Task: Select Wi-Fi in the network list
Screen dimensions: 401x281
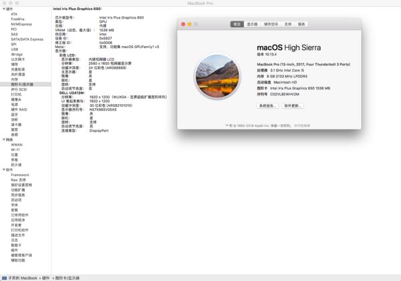Action: coord(15,150)
